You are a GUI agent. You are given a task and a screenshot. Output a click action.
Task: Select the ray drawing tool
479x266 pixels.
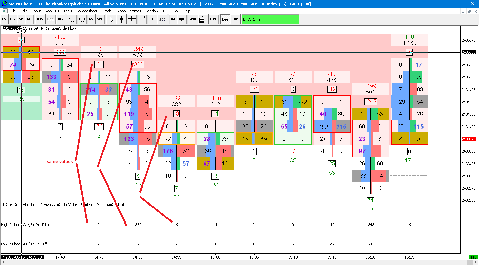point(152,19)
